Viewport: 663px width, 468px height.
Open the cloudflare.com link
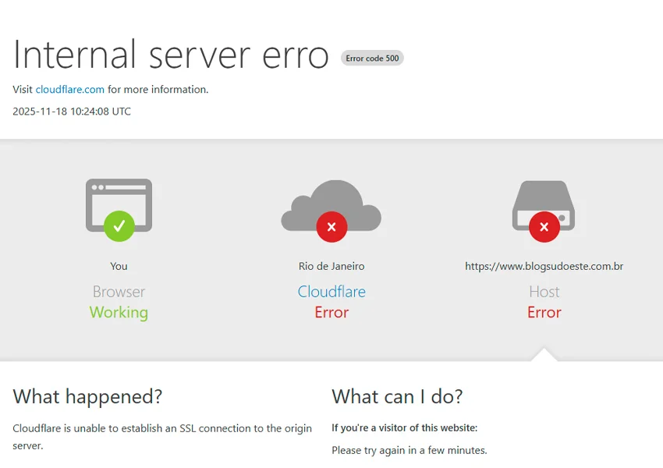tap(70, 89)
